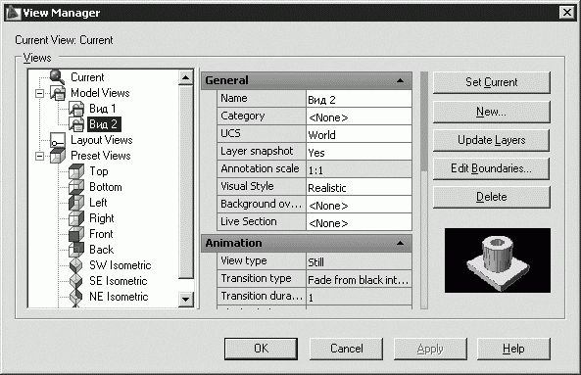The width and height of the screenshot is (581, 375).
Task: Click the Preset Views cube icon
Action: click(x=58, y=156)
